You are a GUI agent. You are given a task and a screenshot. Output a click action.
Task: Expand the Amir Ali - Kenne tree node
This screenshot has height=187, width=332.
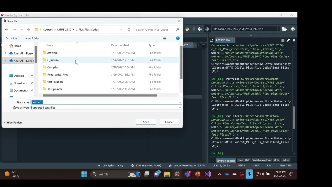(x=5, y=61)
